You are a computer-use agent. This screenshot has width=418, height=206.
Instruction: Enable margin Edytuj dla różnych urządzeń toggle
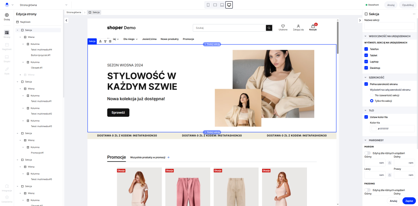pos(368,153)
